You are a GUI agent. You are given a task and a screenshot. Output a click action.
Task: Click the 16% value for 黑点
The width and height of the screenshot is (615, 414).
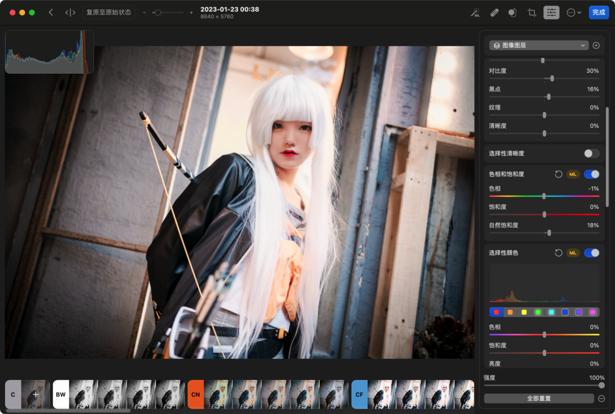click(x=593, y=89)
